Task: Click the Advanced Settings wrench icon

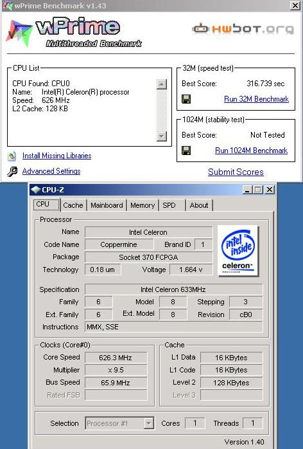Action: click(12, 171)
